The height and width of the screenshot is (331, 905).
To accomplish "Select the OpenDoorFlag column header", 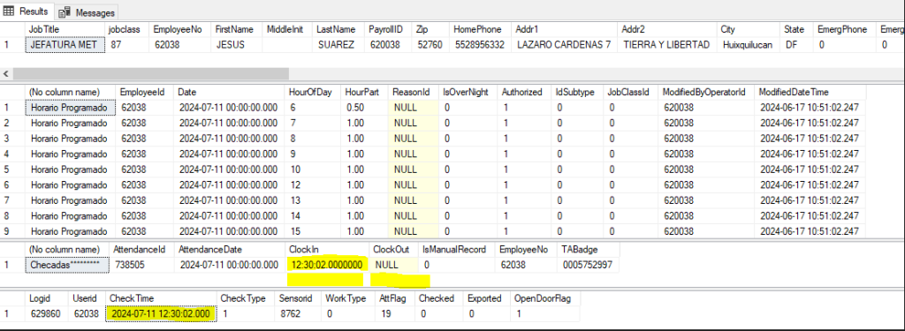I will (x=544, y=298).
